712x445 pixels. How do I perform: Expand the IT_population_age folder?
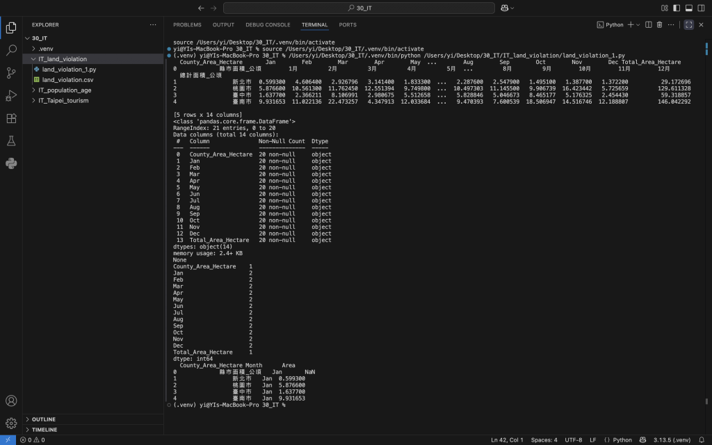(93, 90)
